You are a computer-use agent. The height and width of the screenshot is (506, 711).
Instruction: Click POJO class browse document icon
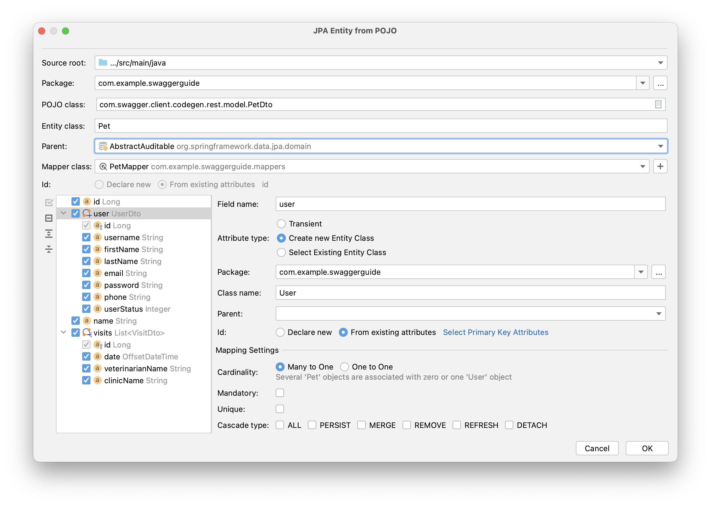pos(658,104)
